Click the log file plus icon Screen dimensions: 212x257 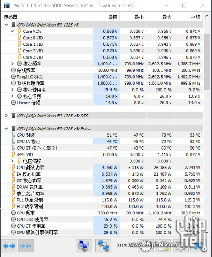tap(163, 245)
